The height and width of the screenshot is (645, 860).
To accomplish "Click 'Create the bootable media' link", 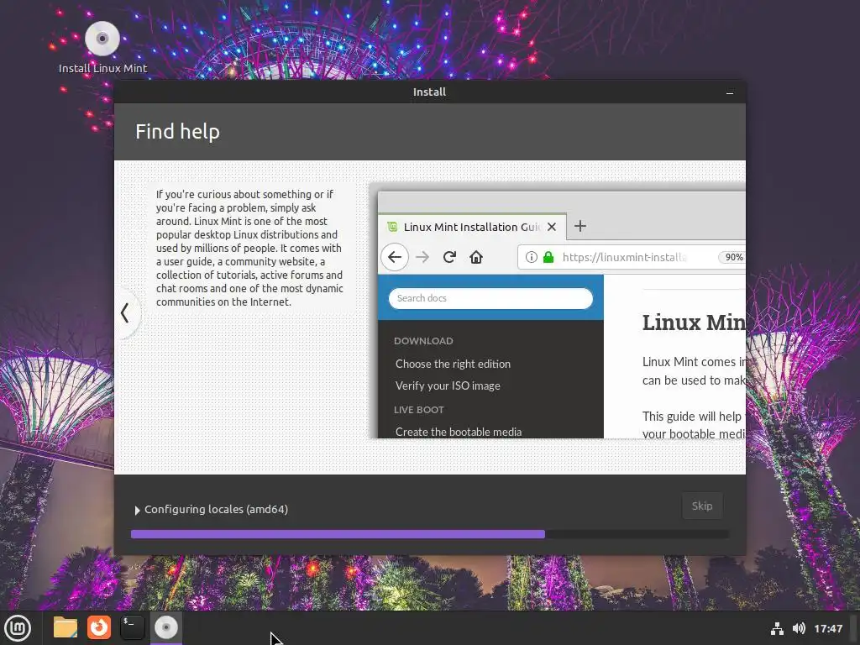I will tap(458, 432).
